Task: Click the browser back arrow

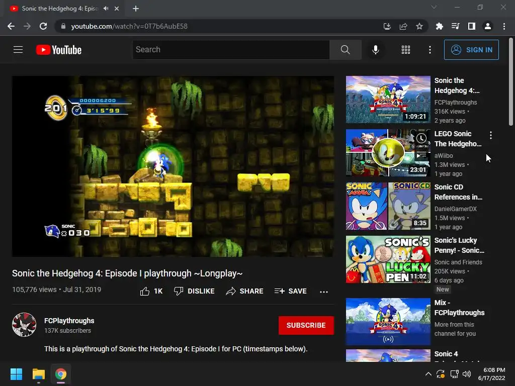Action: tap(11, 26)
